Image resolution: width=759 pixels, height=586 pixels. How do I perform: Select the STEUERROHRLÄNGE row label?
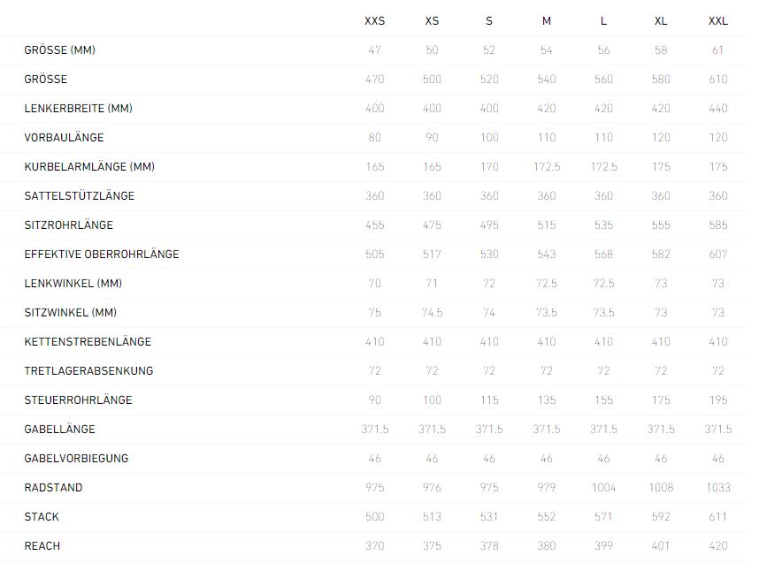point(78,400)
